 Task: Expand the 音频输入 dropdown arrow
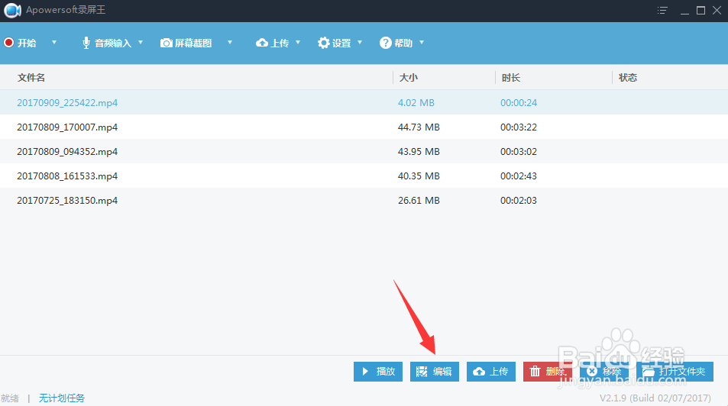pyautogui.click(x=141, y=42)
